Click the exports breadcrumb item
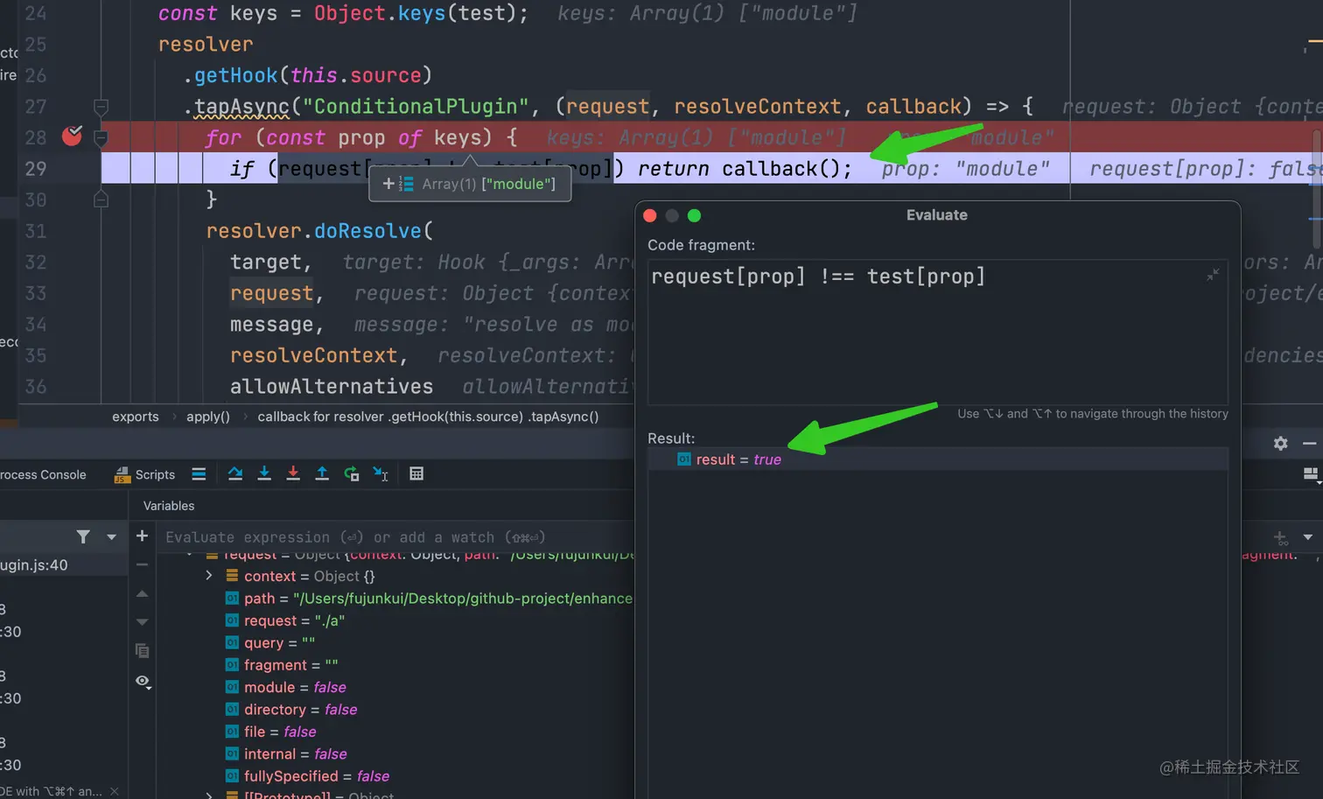This screenshot has height=799, width=1323. pyautogui.click(x=136, y=417)
